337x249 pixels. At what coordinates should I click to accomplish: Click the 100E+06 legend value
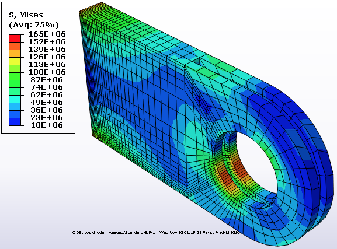coord(47,72)
